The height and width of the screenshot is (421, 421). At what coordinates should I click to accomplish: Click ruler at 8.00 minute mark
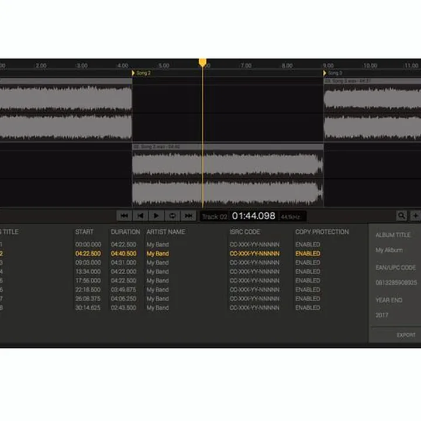pyautogui.click(x=287, y=65)
